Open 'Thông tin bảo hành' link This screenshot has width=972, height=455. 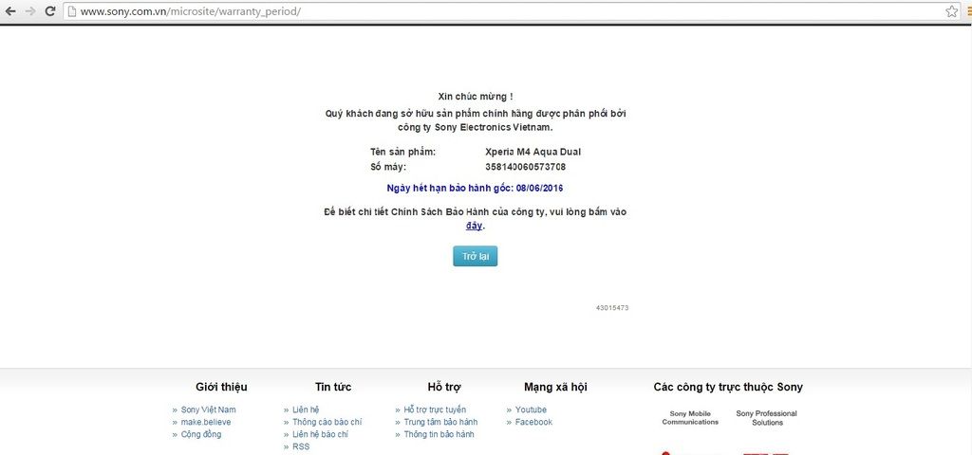tap(439, 434)
